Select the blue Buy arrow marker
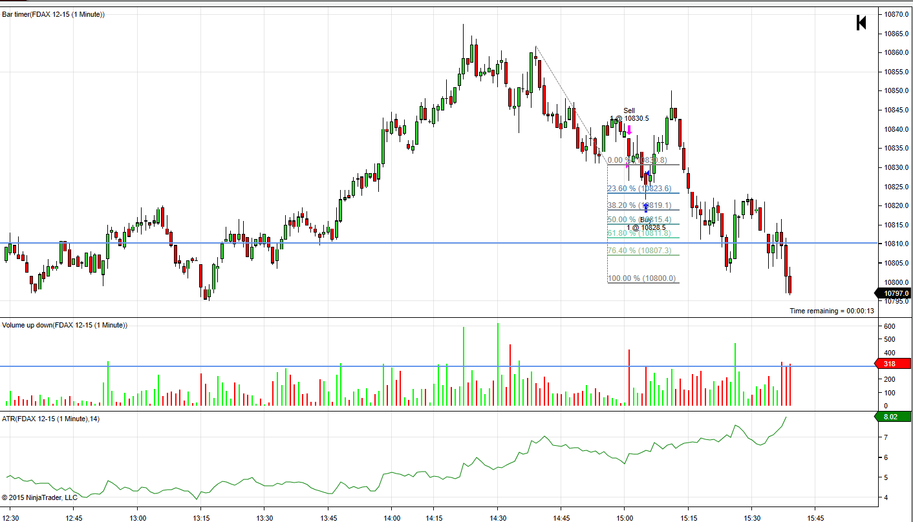Viewport: 913px width, 522px height. pos(646,208)
